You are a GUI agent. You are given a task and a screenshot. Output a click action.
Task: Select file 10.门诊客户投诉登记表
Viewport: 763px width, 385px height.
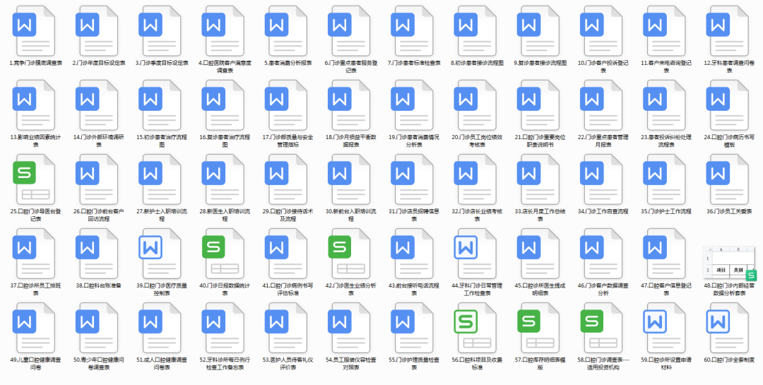[603, 31]
